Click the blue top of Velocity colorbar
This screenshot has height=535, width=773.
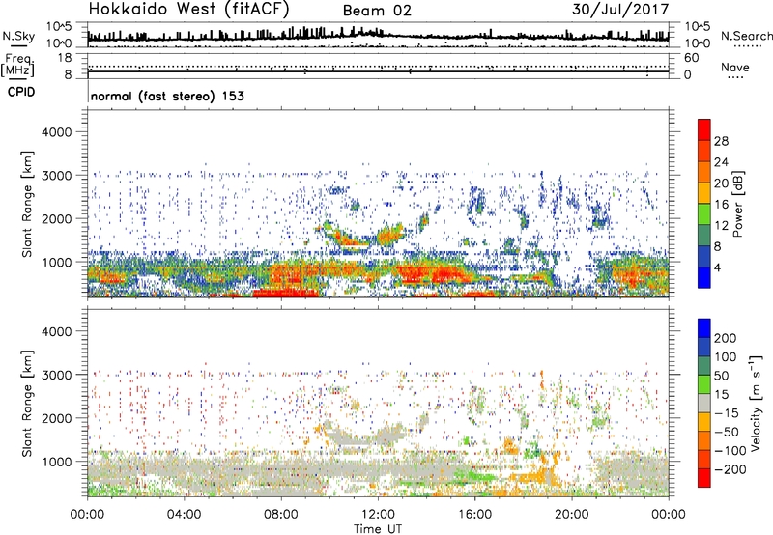point(704,328)
